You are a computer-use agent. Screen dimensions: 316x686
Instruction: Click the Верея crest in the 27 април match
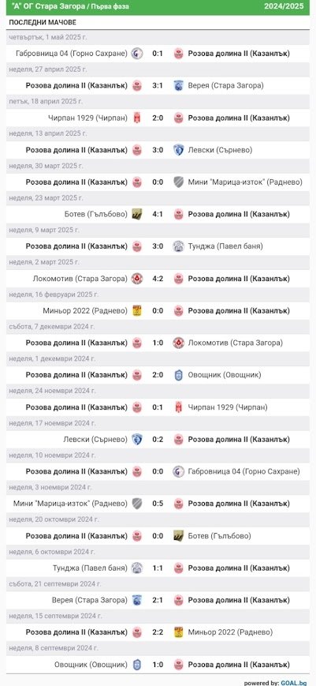(x=178, y=86)
